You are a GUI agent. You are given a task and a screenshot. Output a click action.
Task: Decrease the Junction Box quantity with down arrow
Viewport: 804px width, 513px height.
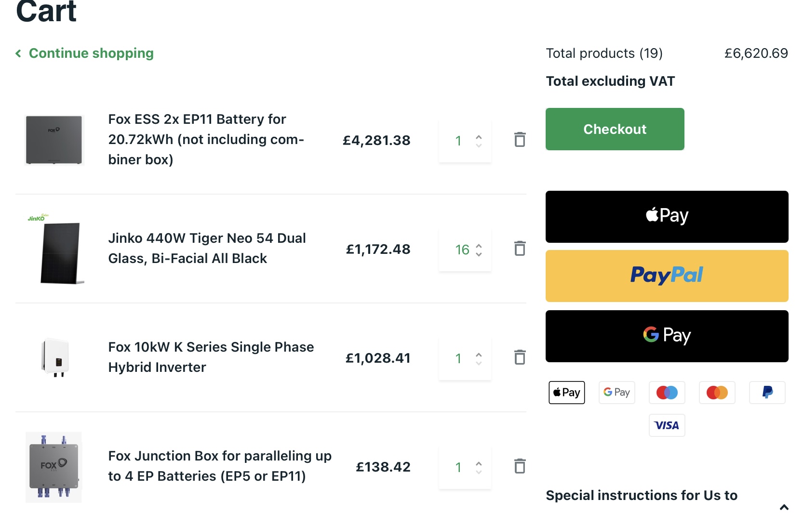(x=479, y=472)
